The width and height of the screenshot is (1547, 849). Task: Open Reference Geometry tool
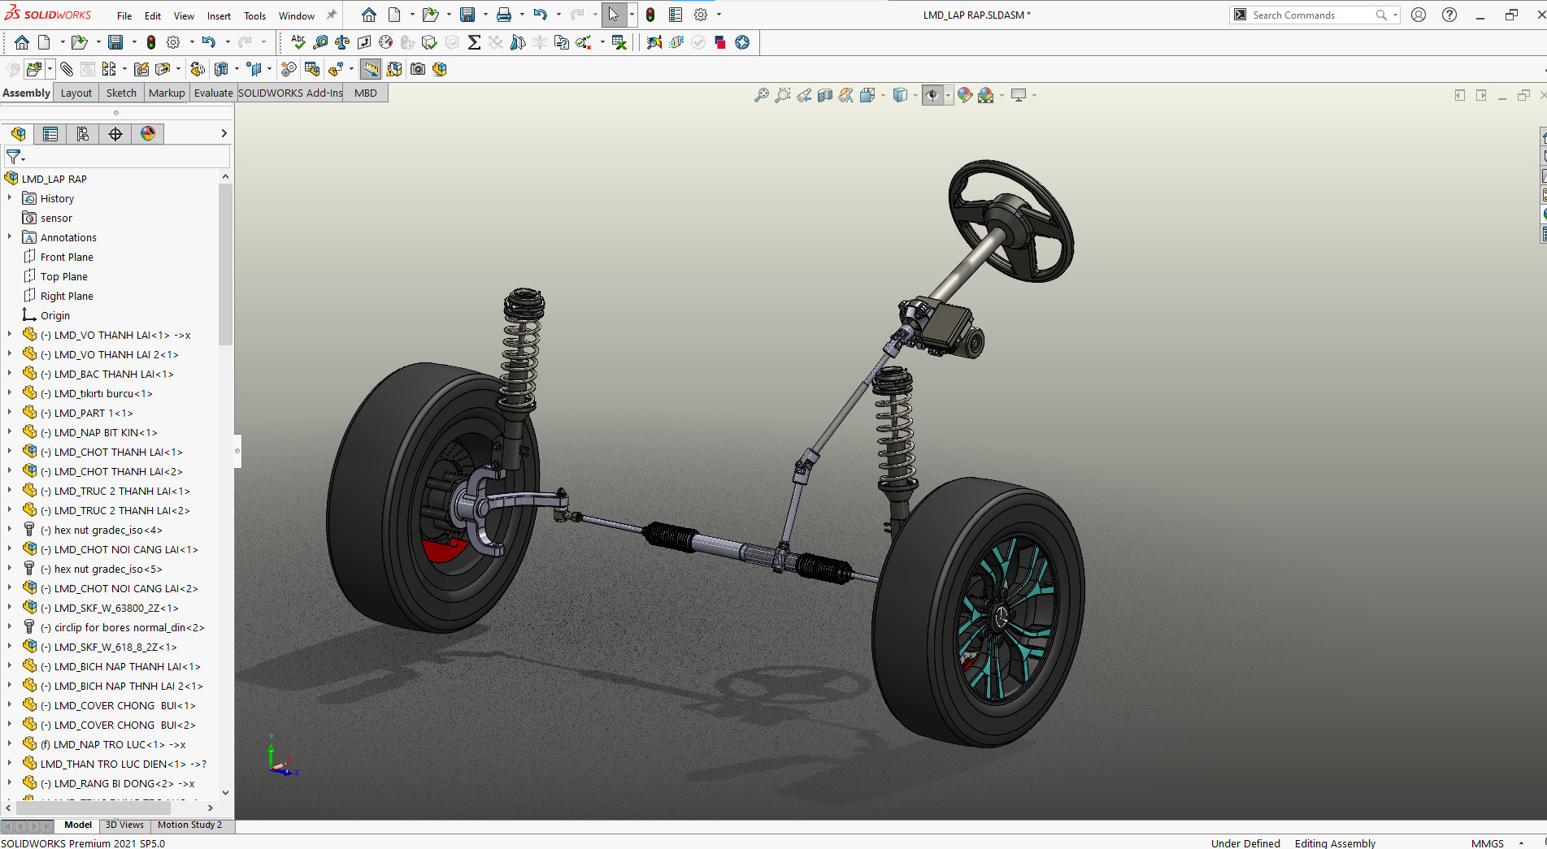click(254, 69)
